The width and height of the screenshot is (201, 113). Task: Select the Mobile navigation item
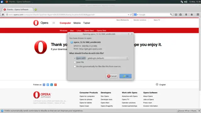[77, 23]
